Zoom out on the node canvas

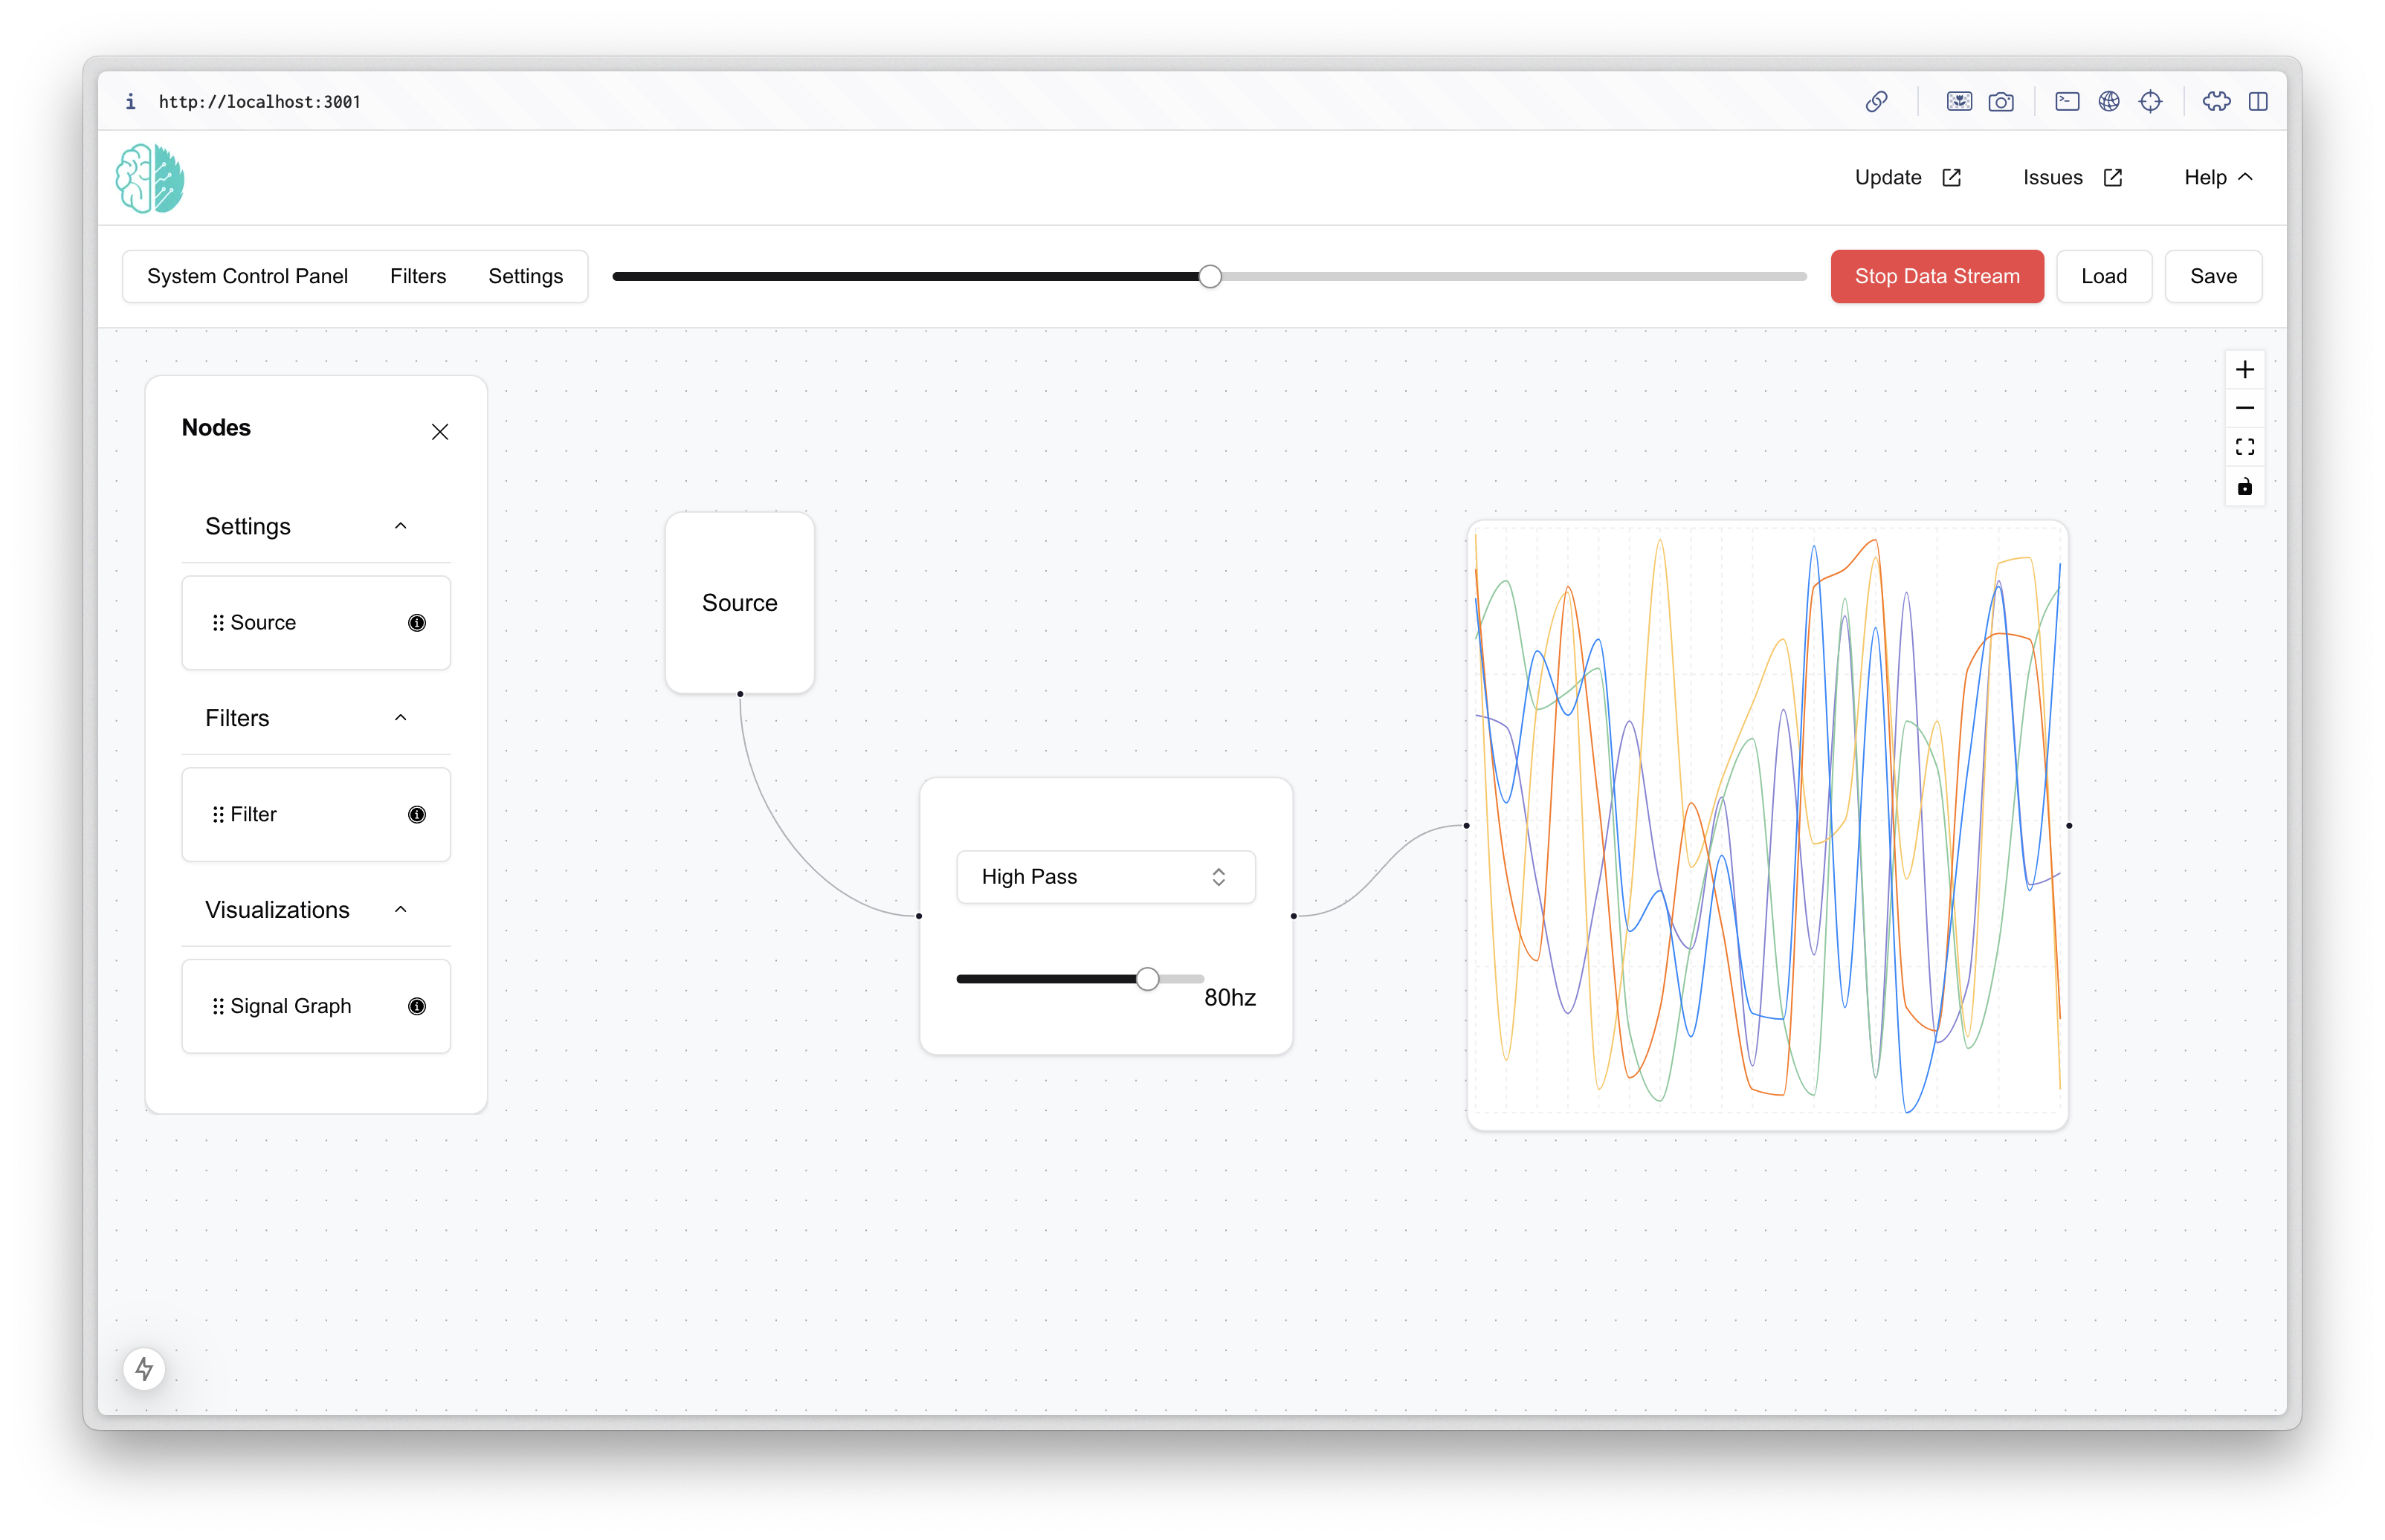(2245, 408)
